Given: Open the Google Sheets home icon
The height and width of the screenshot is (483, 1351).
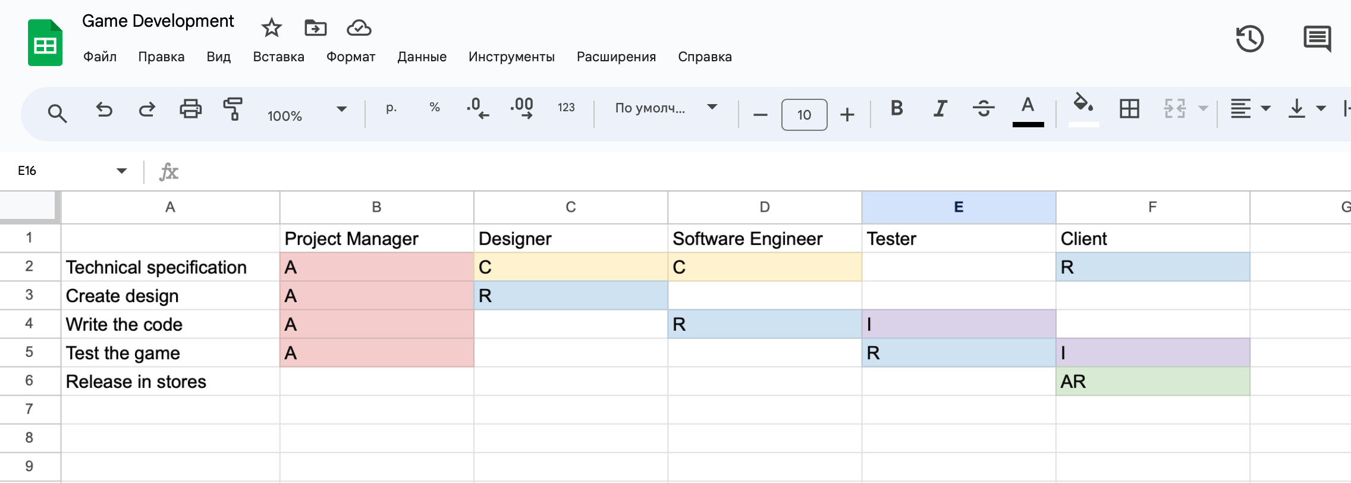Looking at the screenshot, I should [x=45, y=43].
